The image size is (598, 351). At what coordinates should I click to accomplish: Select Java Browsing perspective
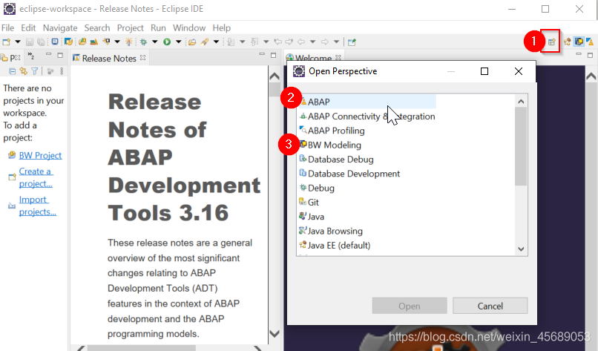pyautogui.click(x=331, y=232)
